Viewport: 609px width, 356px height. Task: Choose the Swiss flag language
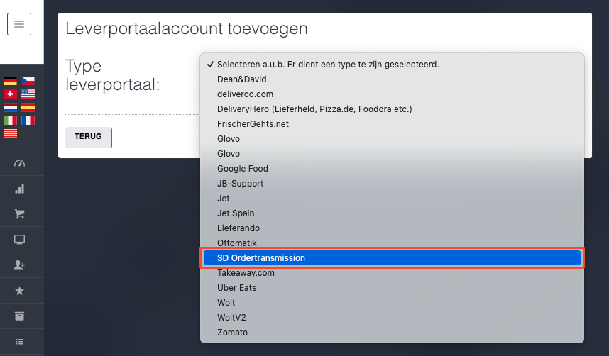10,94
